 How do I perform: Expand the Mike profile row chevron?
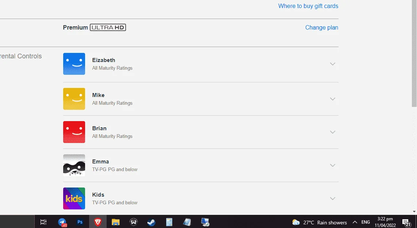[332, 99]
